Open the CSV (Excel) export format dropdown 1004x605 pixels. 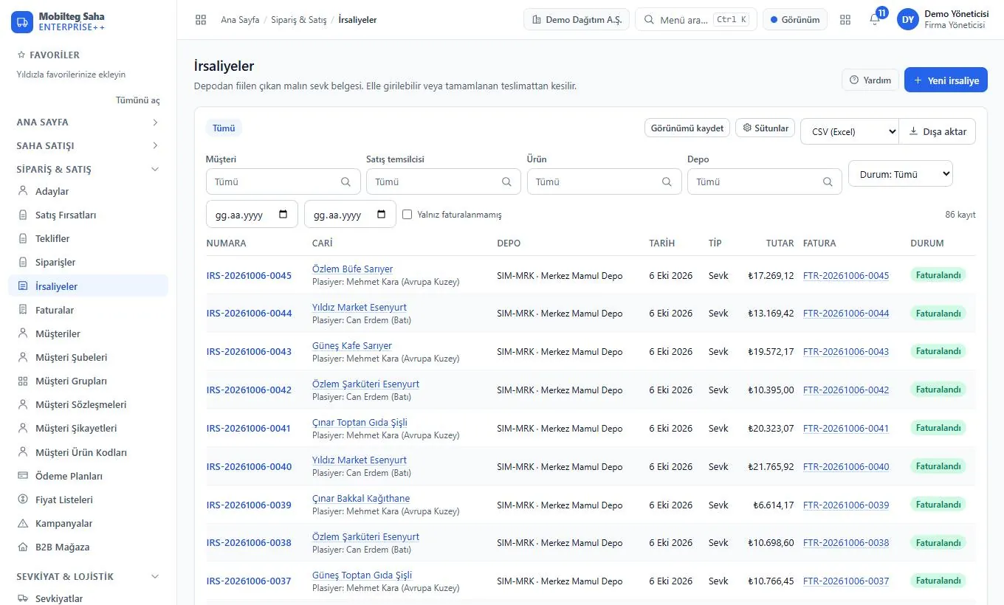(x=849, y=131)
